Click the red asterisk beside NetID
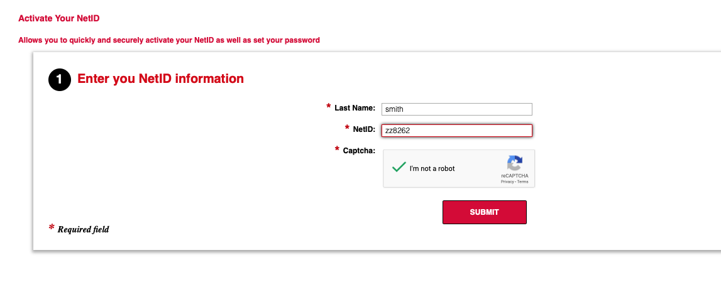Image resolution: width=721 pixels, height=282 pixels. pos(347,128)
